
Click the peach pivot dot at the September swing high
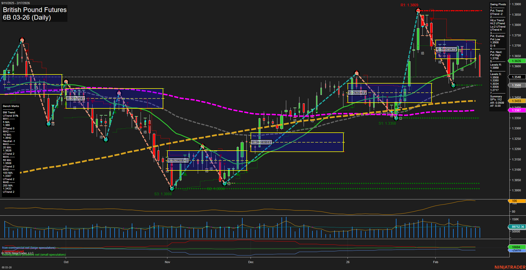[x=22, y=40]
